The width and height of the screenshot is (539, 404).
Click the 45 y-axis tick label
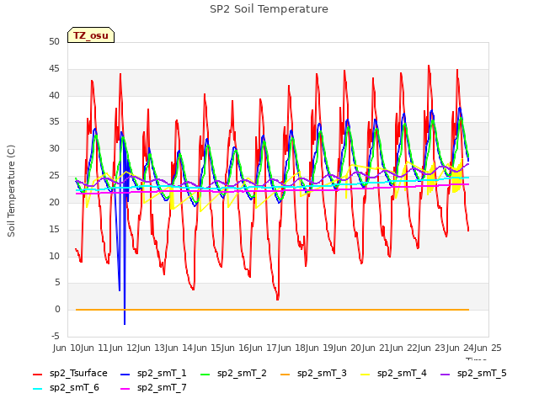pos(54,69)
